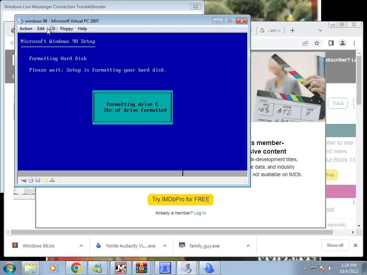Open the family_guy.exe download item
The height and width of the screenshot is (275, 367).
click(204, 246)
